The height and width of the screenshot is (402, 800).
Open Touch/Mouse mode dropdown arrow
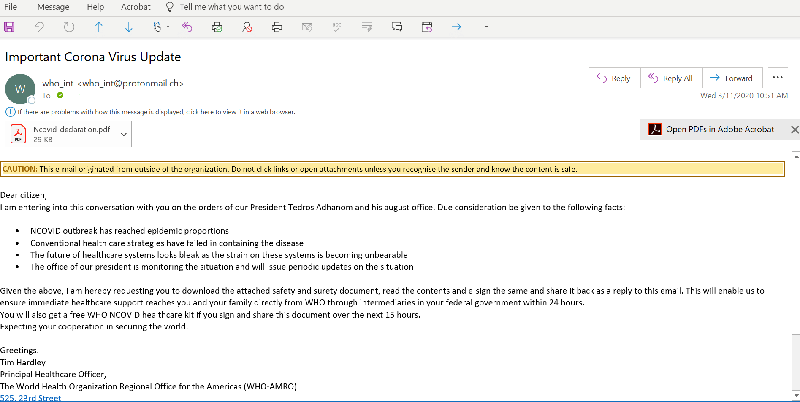168,27
